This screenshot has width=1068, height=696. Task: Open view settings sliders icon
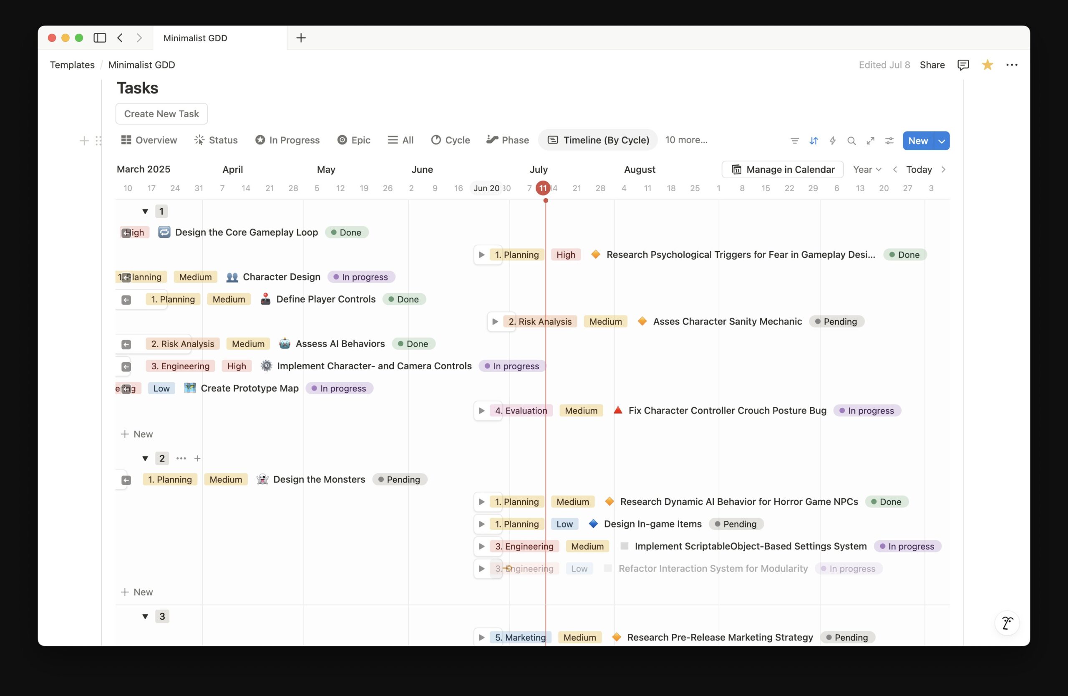[889, 141]
